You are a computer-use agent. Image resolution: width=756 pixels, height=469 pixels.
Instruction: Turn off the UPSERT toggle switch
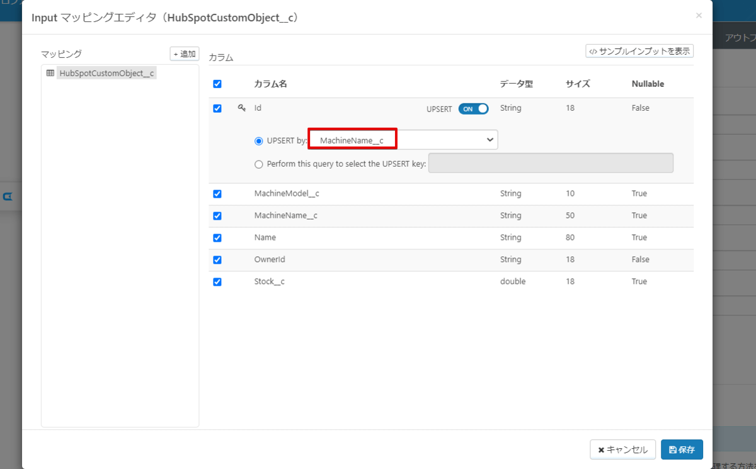coord(473,108)
